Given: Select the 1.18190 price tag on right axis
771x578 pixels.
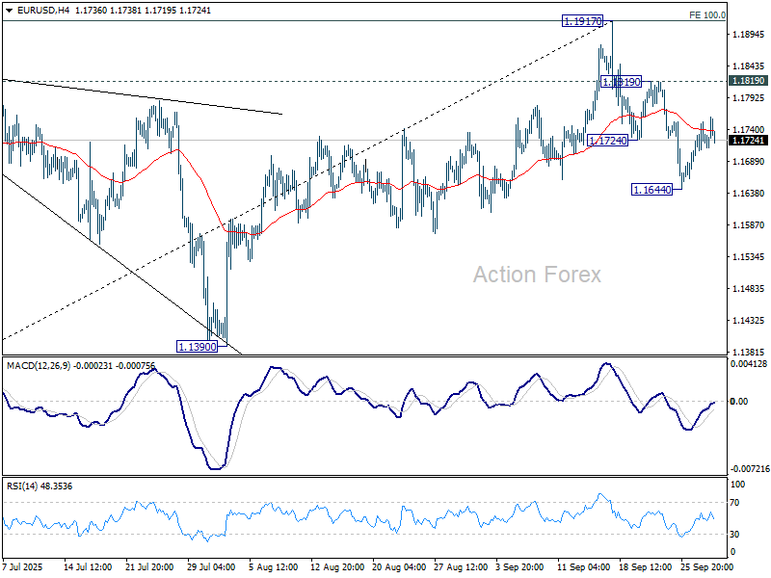Looking at the screenshot, I should (x=748, y=81).
